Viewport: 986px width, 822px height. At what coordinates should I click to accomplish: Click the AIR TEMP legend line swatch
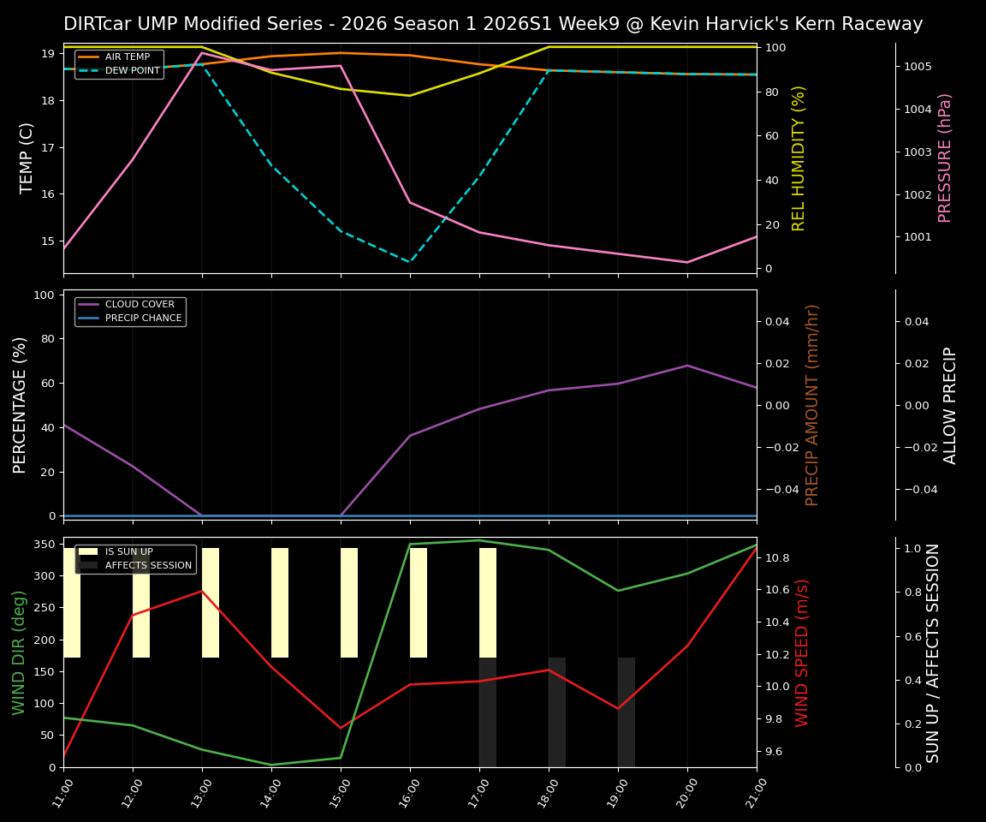pyautogui.click(x=88, y=57)
